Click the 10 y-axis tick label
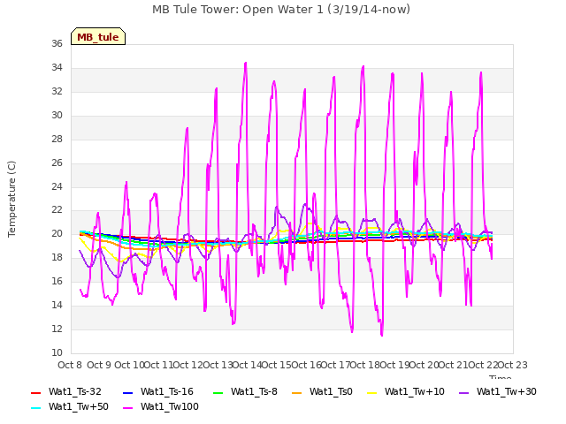 pos(57,352)
